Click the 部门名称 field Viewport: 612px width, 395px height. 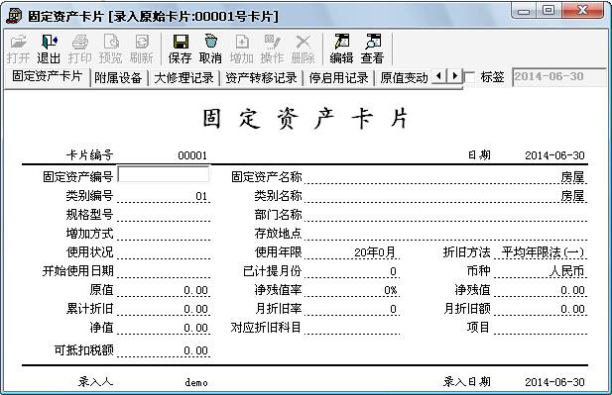tap(445, 214)
